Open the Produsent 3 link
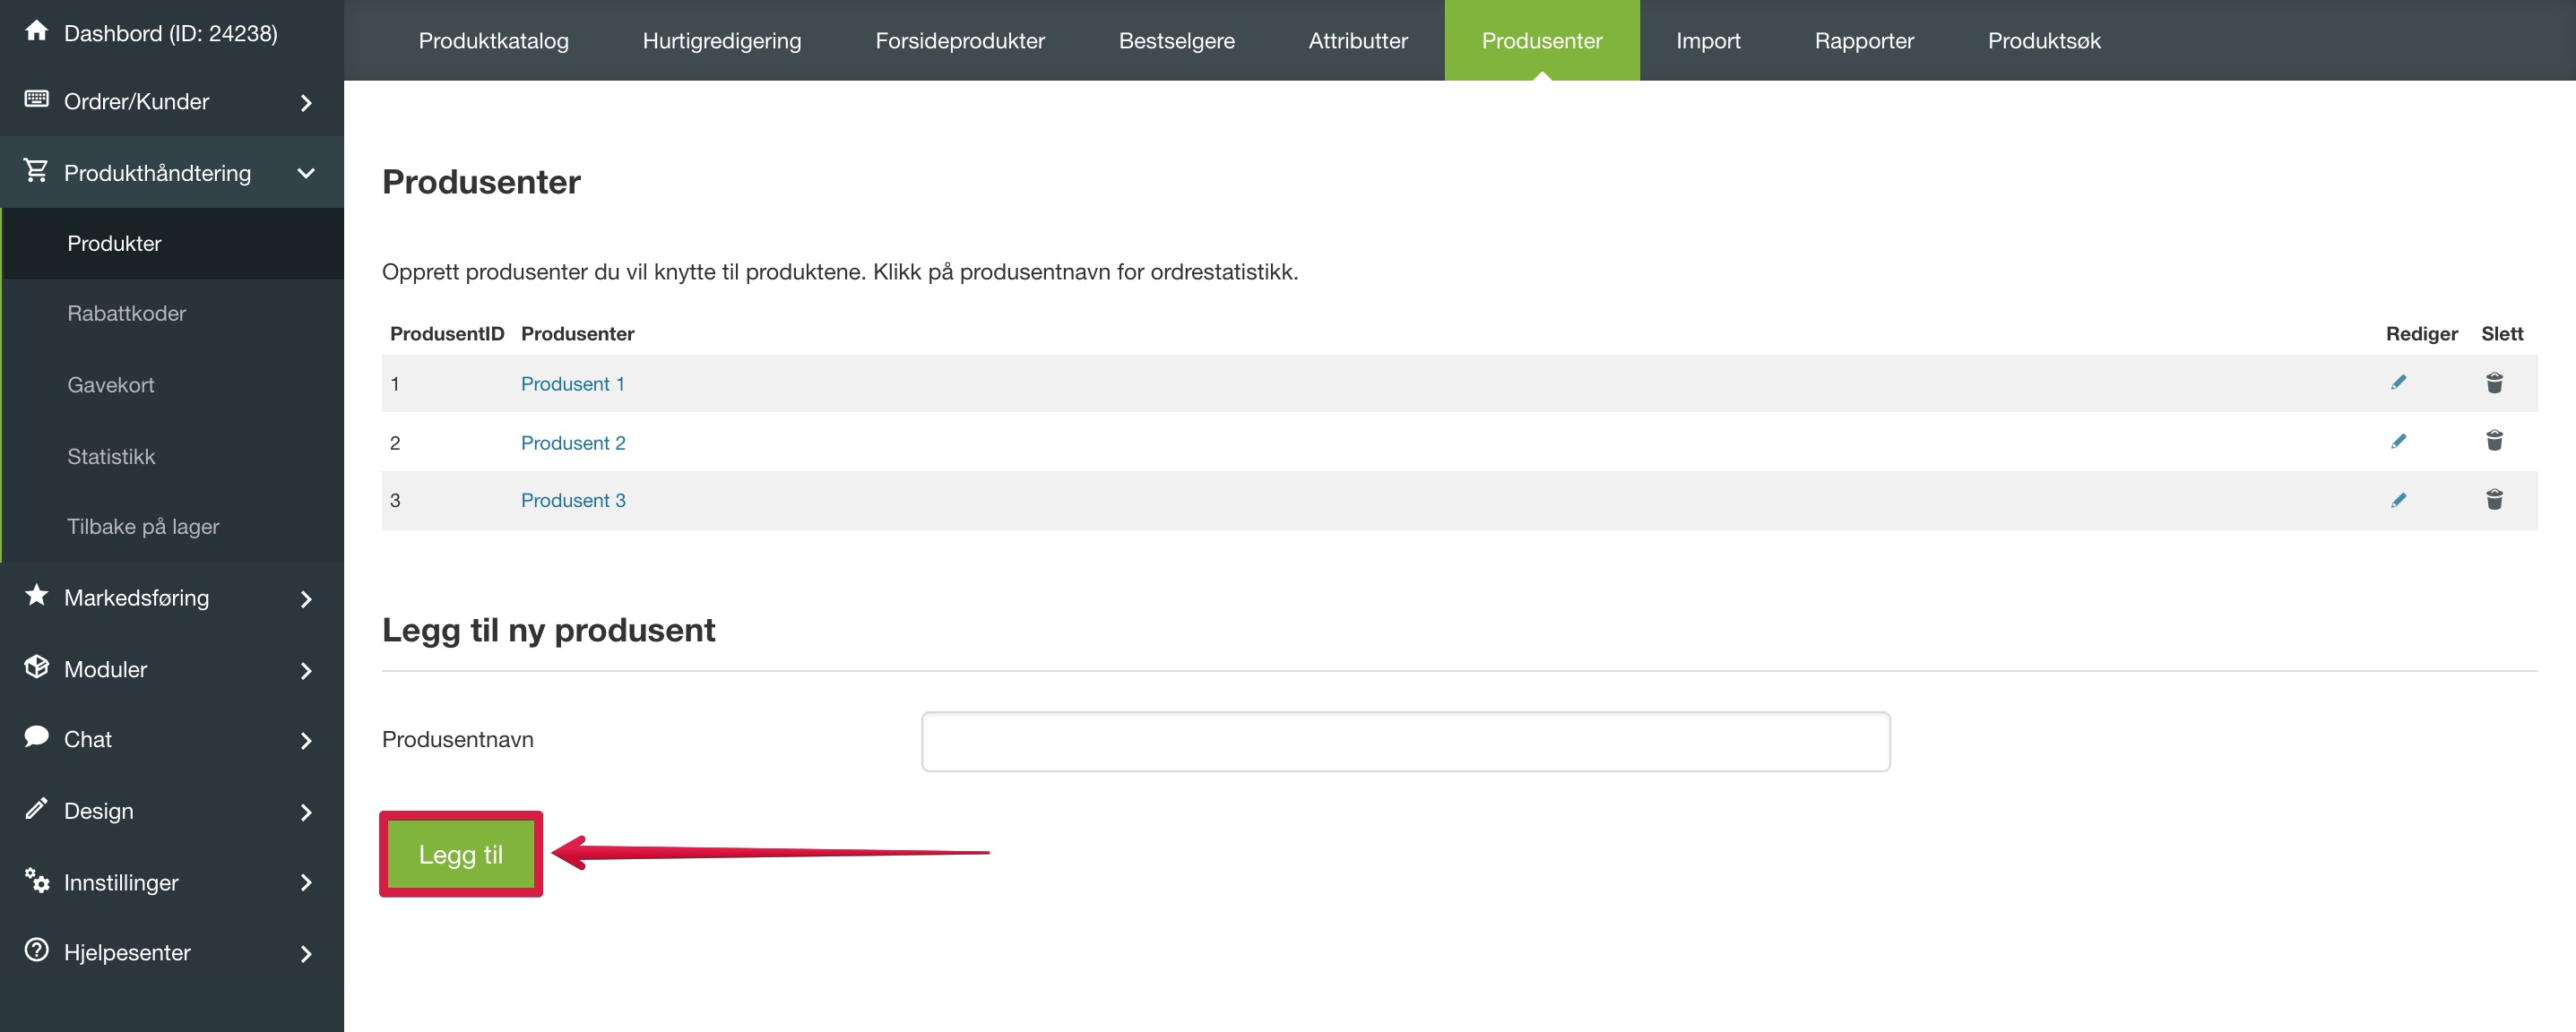 click(573, 501)
